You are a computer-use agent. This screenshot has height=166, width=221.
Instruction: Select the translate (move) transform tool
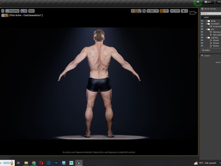point(133,11)
